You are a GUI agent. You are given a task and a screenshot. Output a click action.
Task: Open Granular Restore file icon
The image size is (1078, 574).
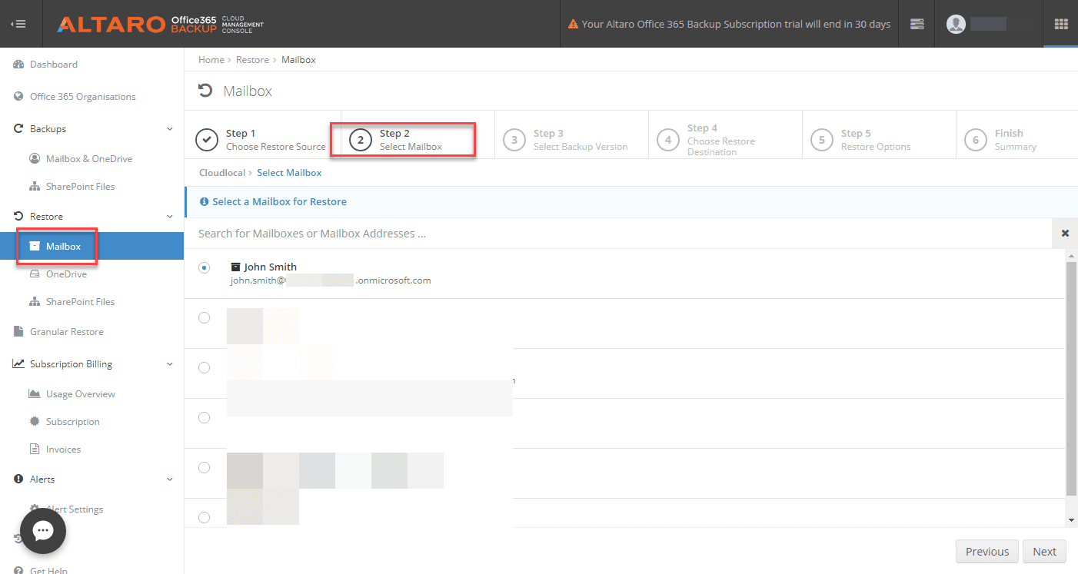pyautogui.click(x=18, y=332)
